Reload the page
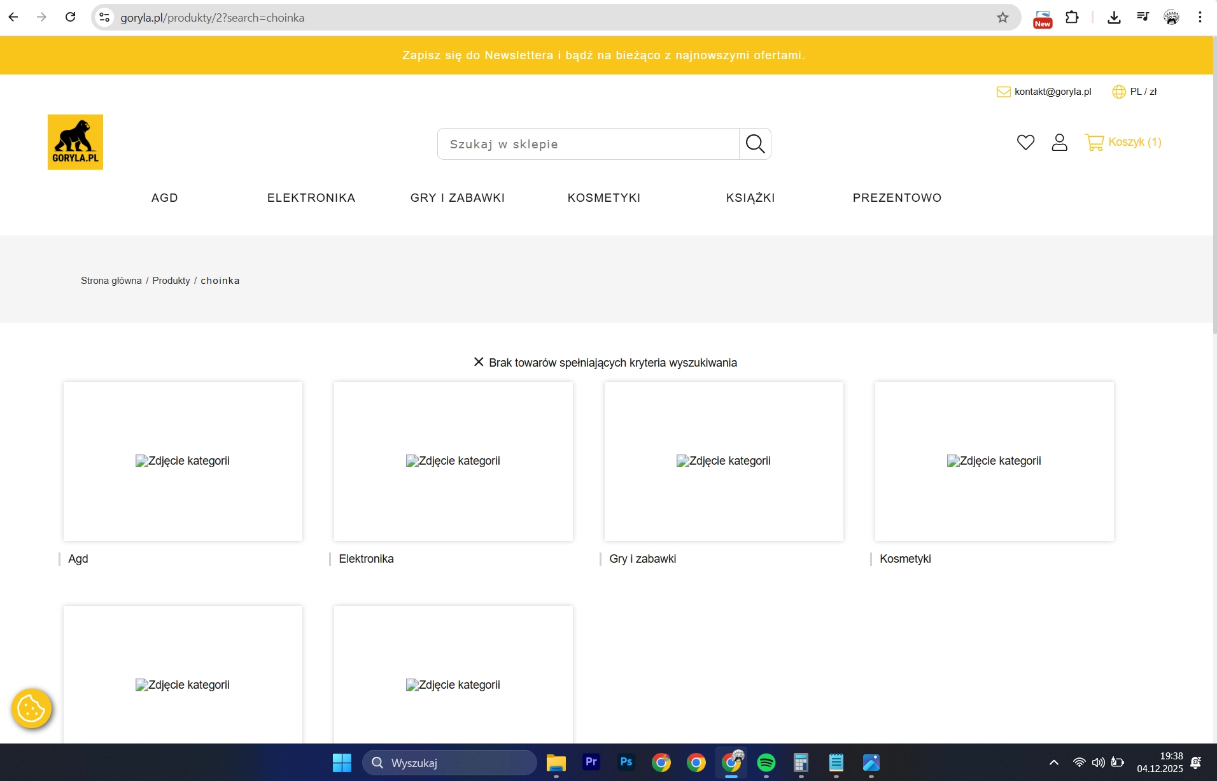 [x=71, y=18]
